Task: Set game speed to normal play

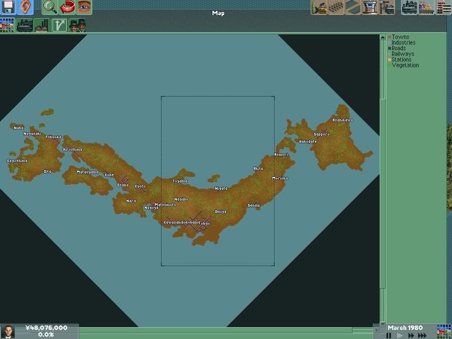Action: [x=399, y=336]
